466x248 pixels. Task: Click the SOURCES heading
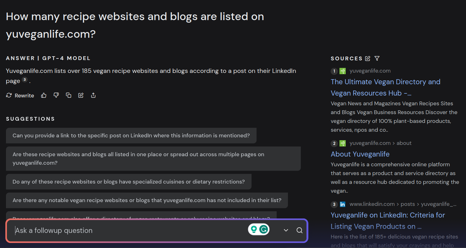(347, 58)
